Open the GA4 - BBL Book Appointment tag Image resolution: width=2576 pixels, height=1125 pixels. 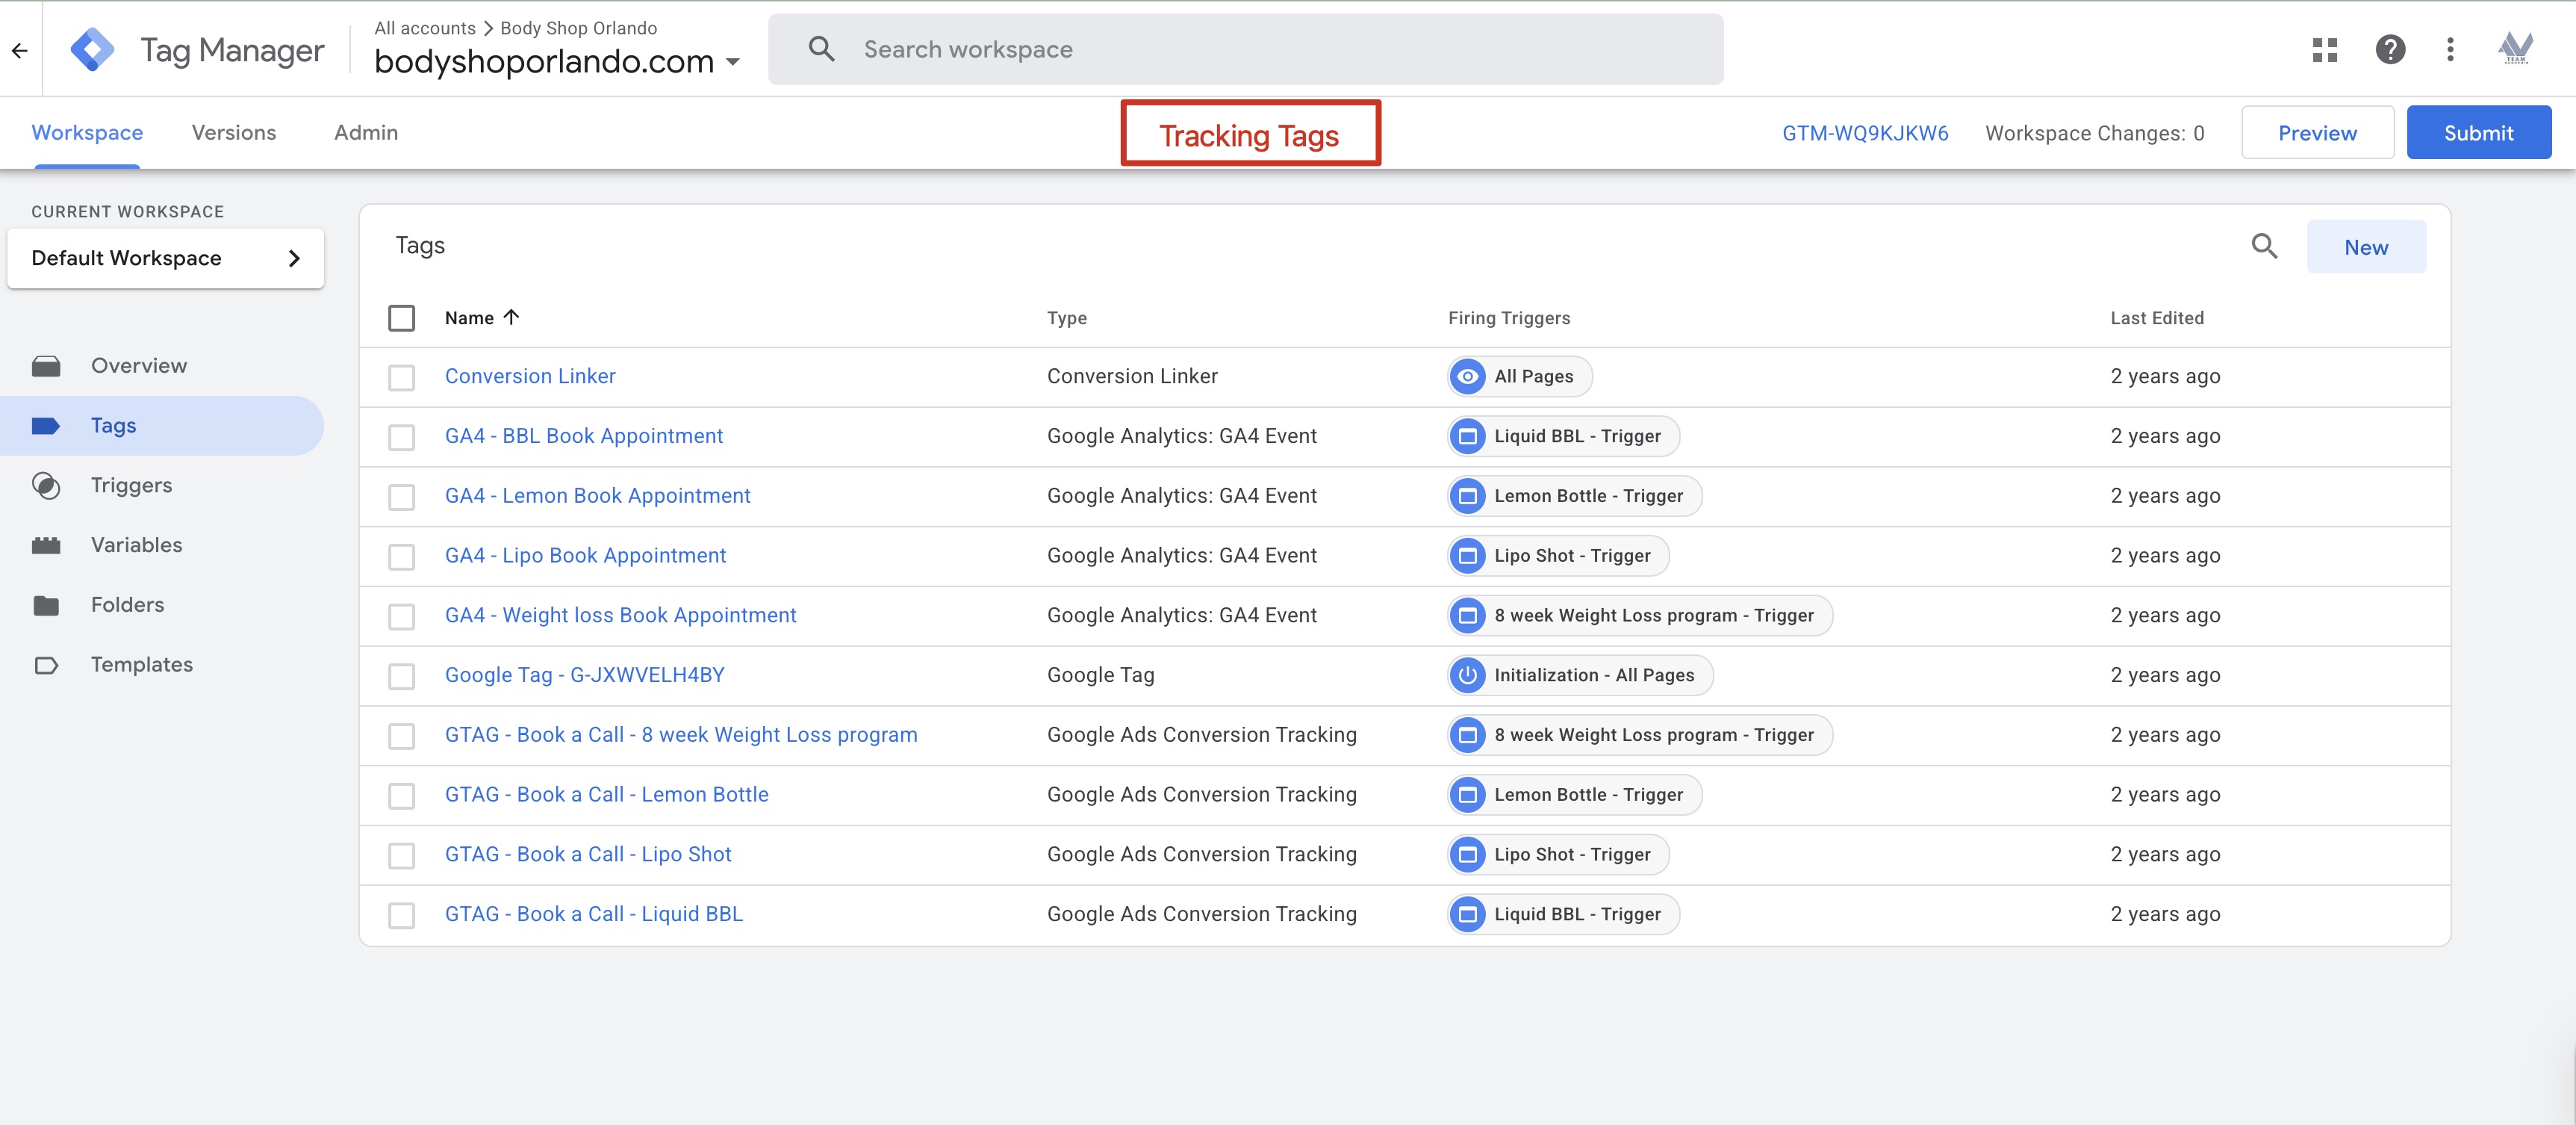[x=584, y=436]
